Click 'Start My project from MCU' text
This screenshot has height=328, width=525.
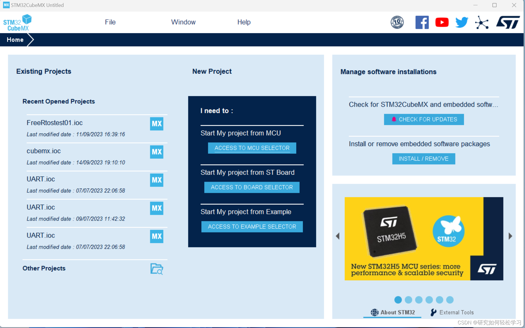241,133
